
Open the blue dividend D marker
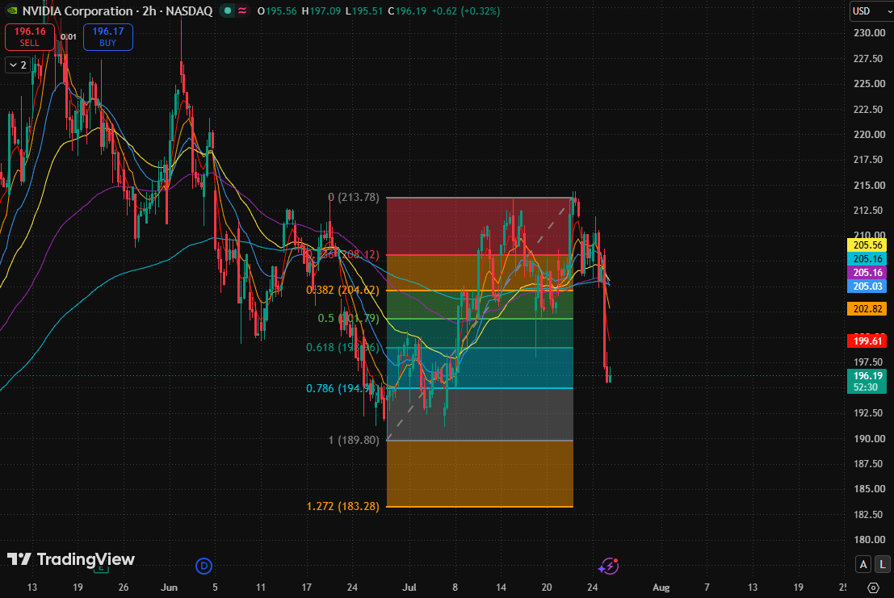204,566
